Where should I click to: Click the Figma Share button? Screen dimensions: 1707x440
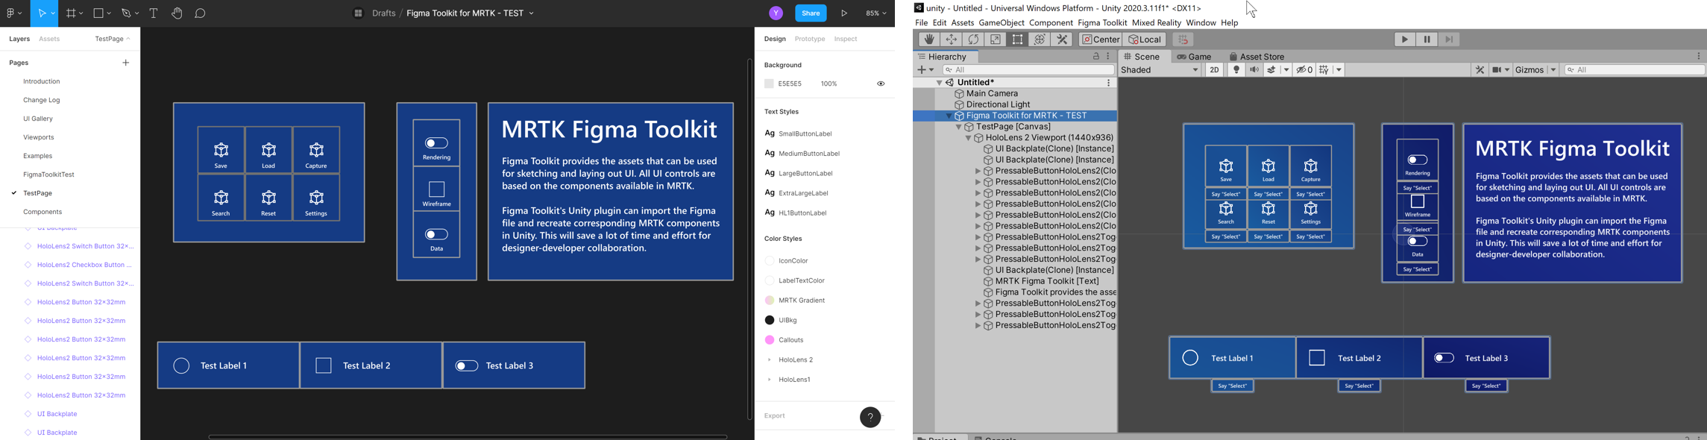tap(811, 13)
